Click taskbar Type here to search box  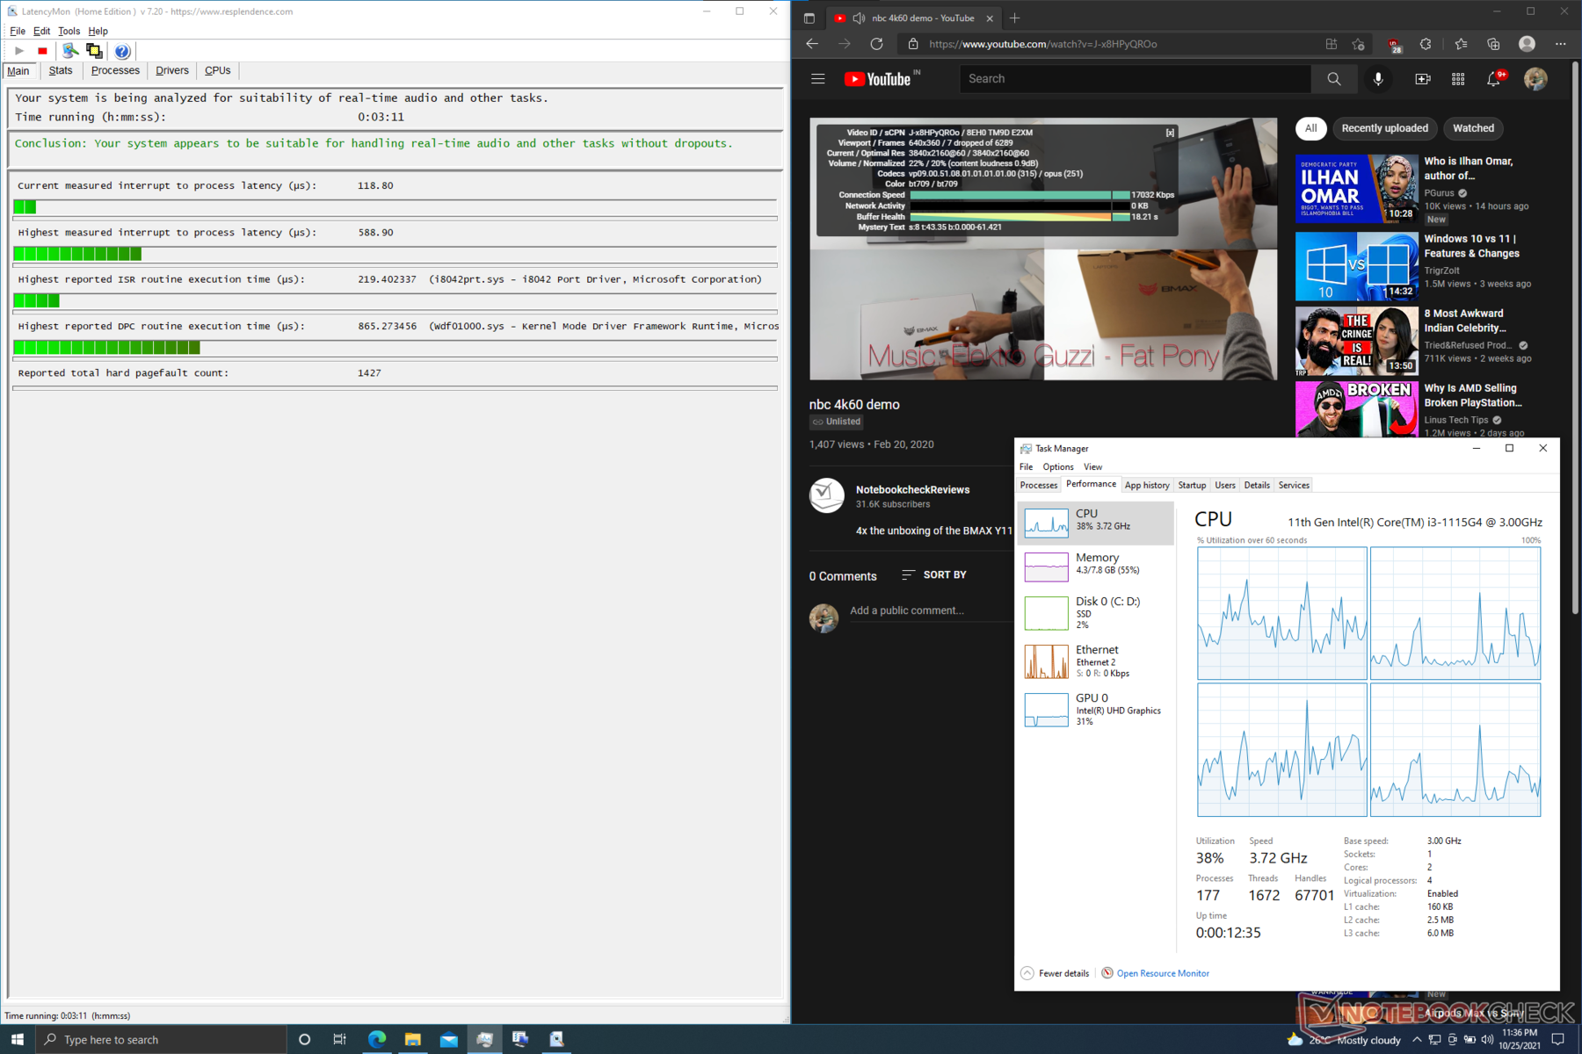click(161, 1039)
